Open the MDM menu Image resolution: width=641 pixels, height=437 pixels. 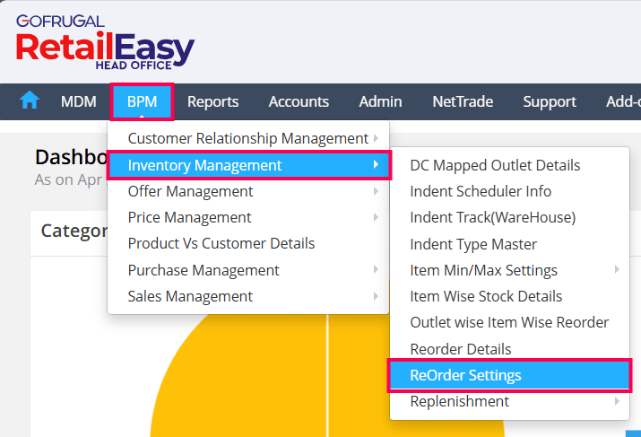click(x=79, y=101)
